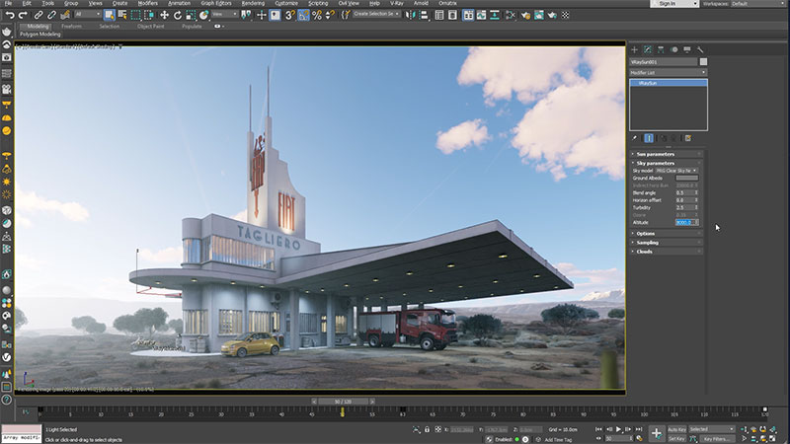Click the Undo arrow icon
The width and height of the screenshot is (790, 444).
(9, 15)
